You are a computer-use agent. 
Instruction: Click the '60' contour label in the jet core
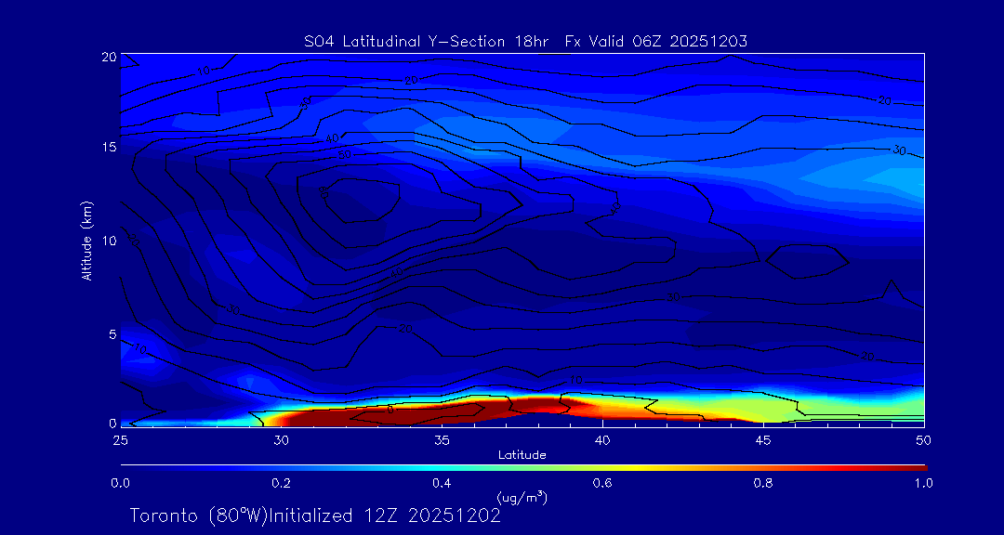pyautogui.click(x=324, y=192)
